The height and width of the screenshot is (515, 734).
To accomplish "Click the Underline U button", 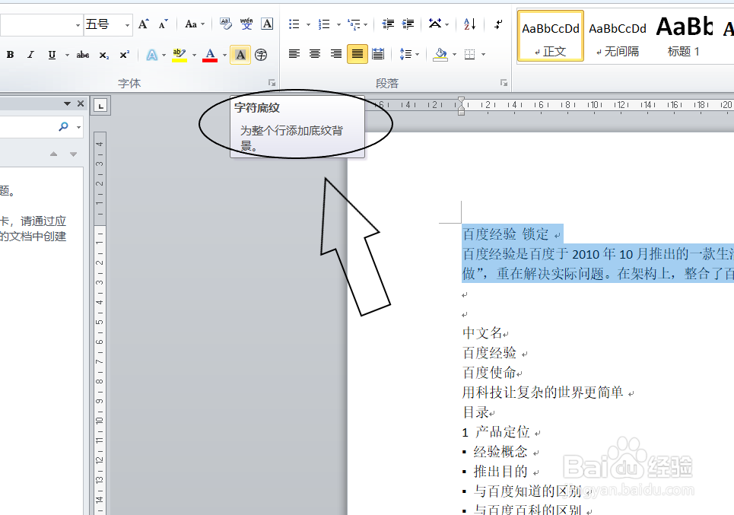I will 52,55.
